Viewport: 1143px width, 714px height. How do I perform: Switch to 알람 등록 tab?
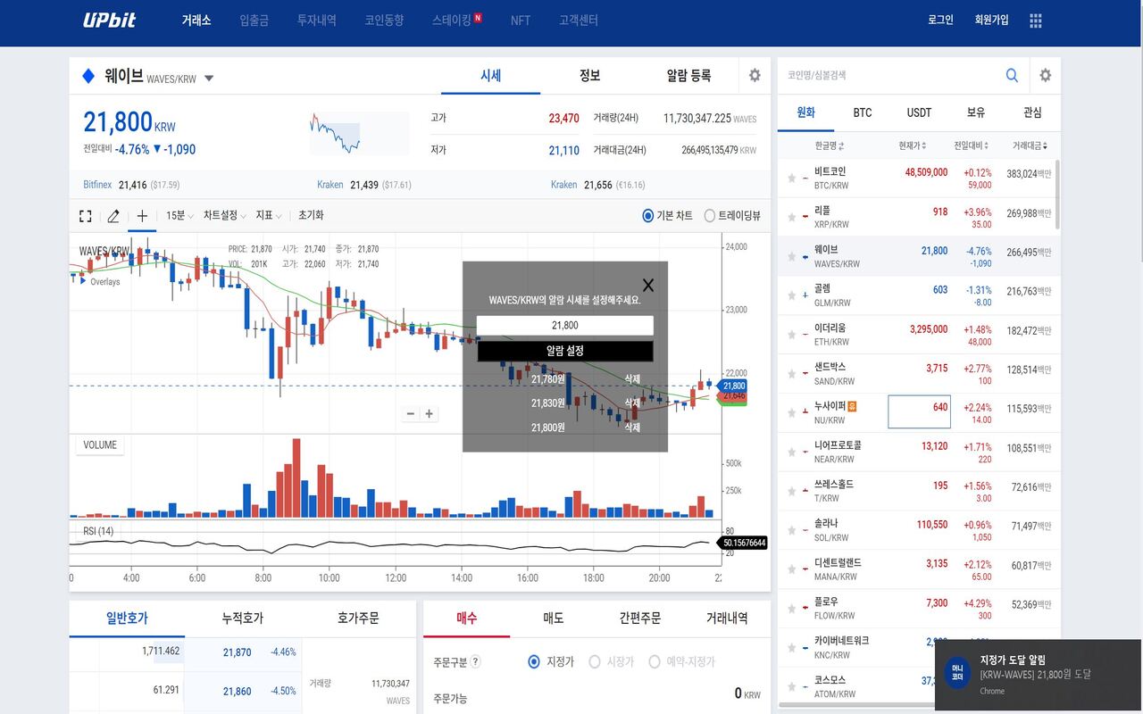click(688, 76)
